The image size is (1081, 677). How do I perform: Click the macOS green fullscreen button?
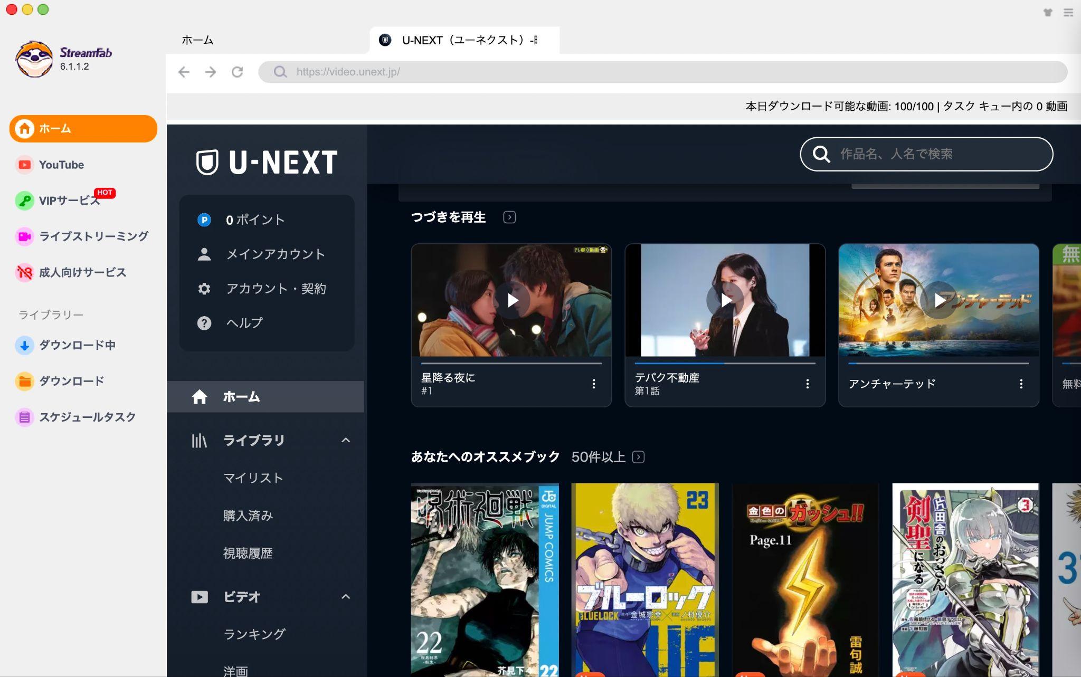43,9
